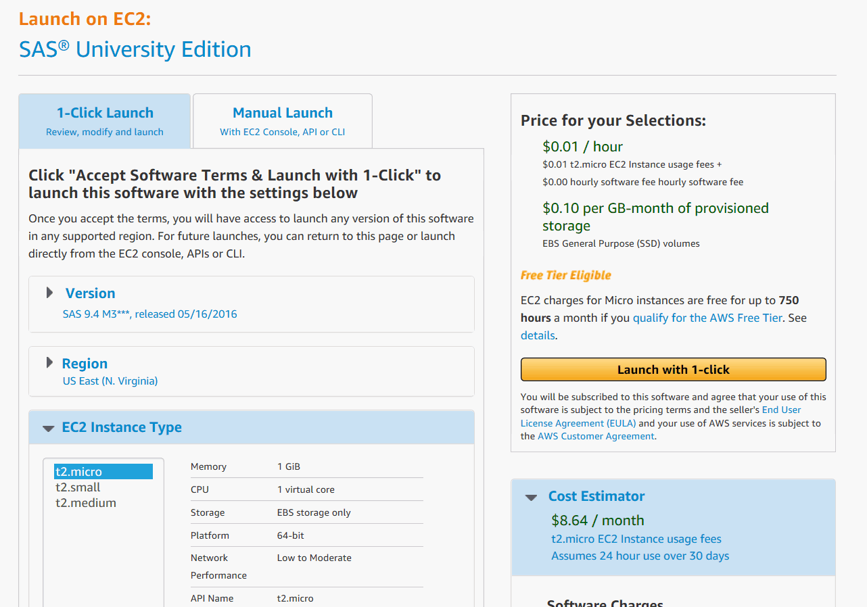Open the End User License Agreement (EULA) link
The width and height of the screenshot is (867, 607).
[x=661, y=416]
